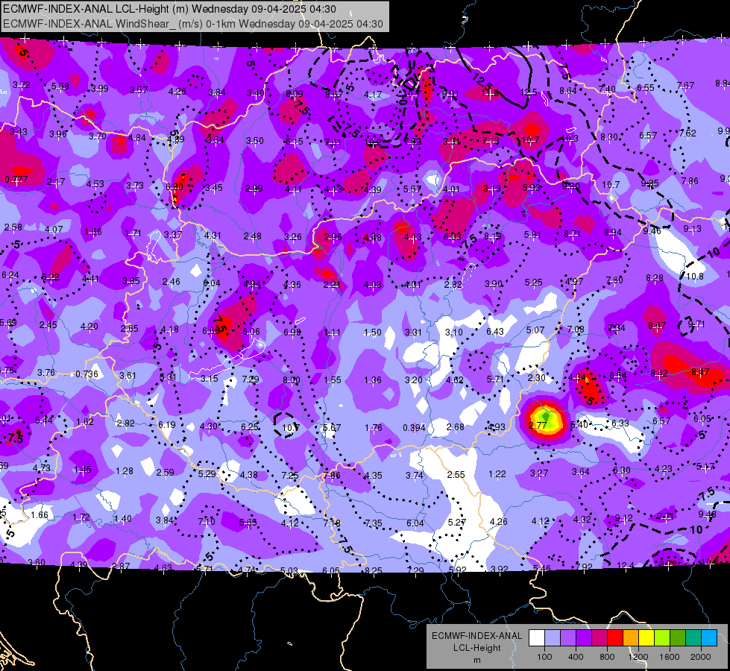
Task: Click the grid value 8.64
Action: point(568,91)
